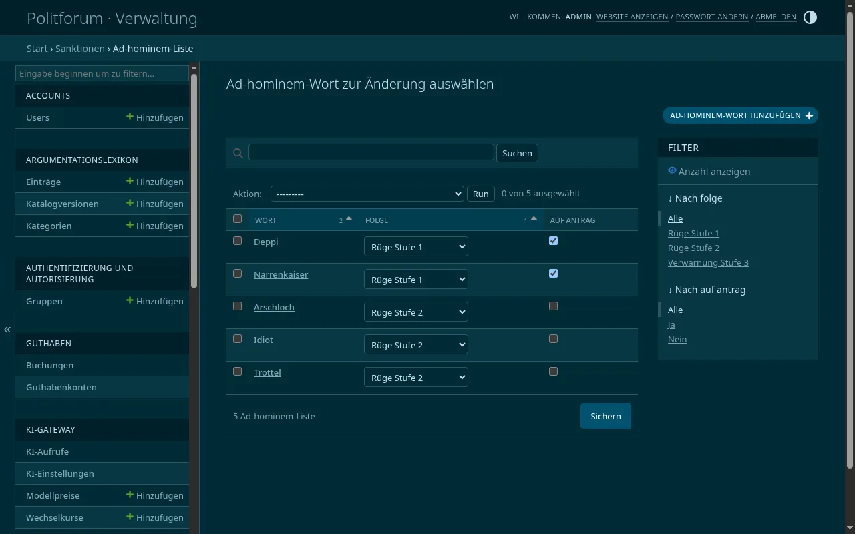Click the Abmelden link

(x=776, y=17)
